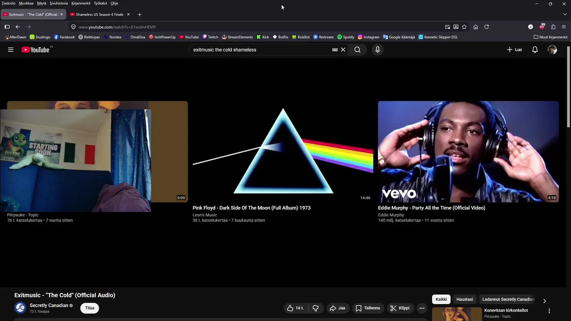
Task: Open the Tiedosto menu
Action: (x=8, y=3)
